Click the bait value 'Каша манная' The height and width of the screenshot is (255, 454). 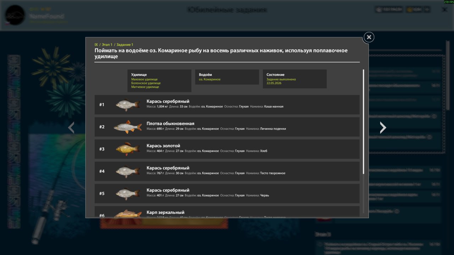[274, 106]
